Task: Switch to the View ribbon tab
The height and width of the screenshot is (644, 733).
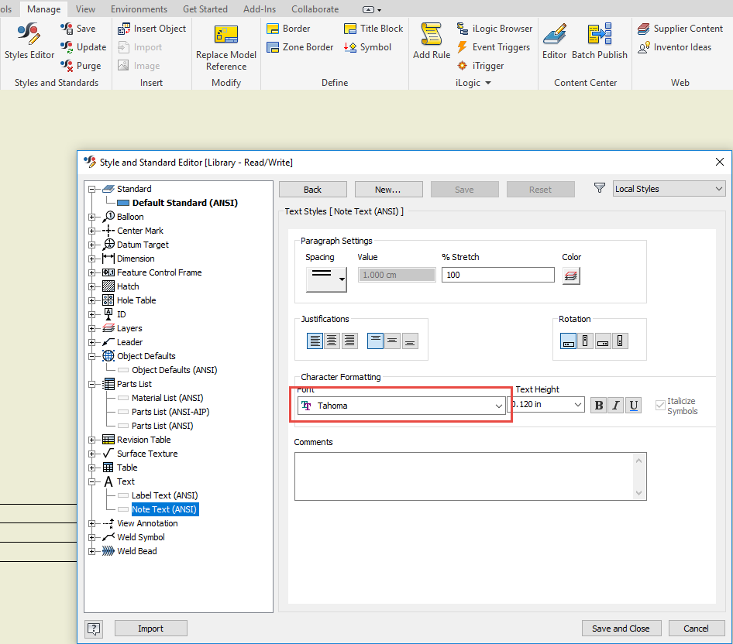Action: click(x=84, y=9)
